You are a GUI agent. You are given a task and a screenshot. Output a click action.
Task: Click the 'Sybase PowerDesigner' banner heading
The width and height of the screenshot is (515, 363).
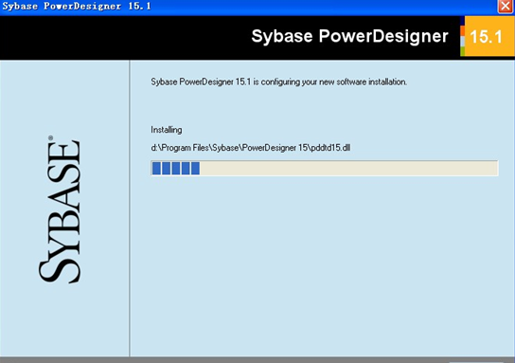pos(349,36)
